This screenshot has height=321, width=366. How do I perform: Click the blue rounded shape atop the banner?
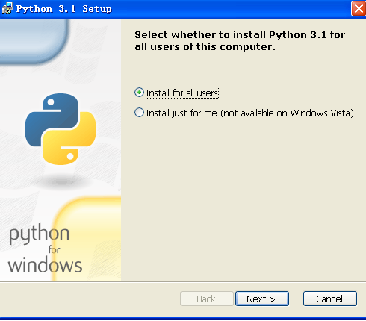(x=34, y=40)
